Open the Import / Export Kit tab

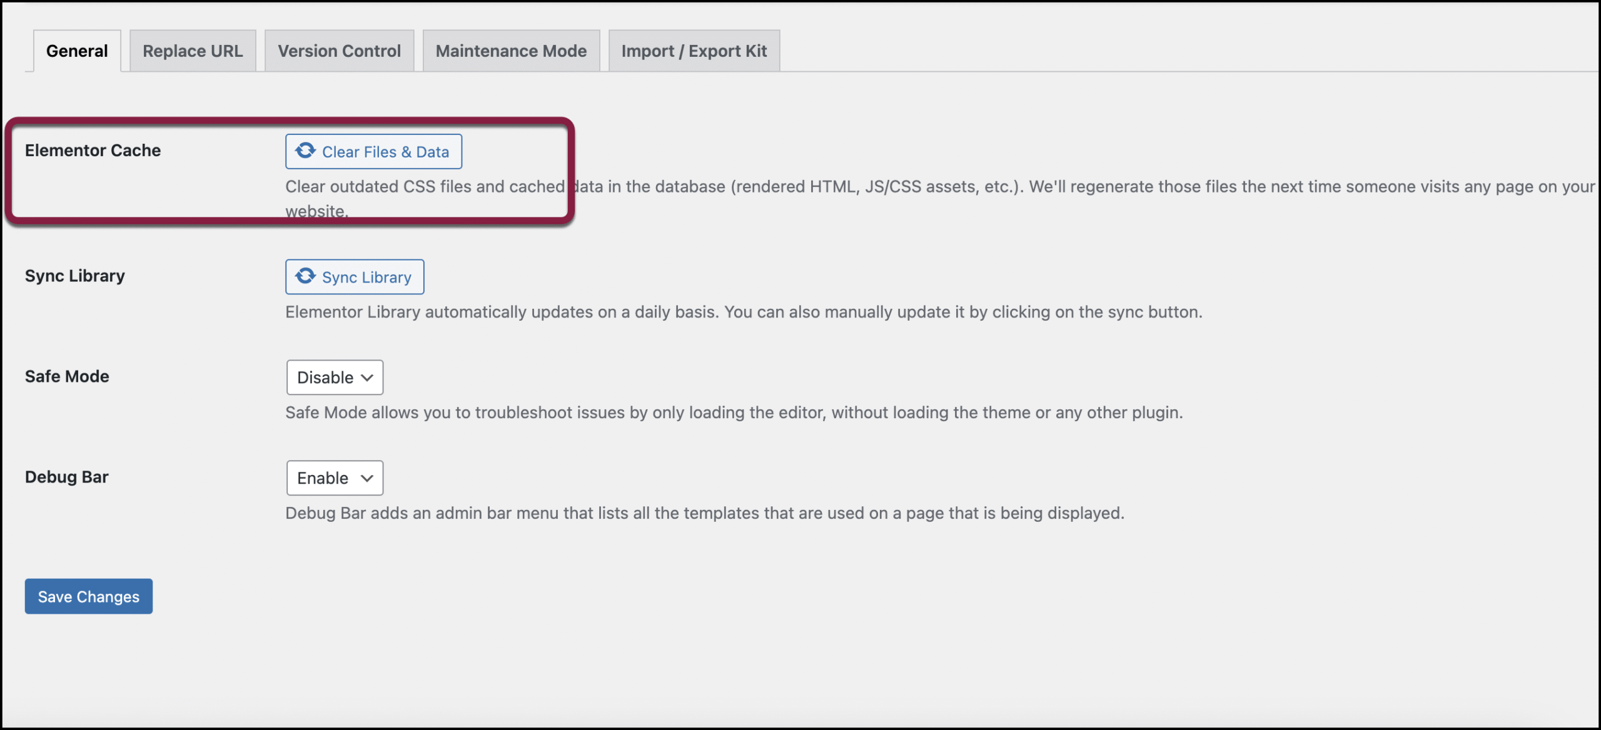(694, 51)
